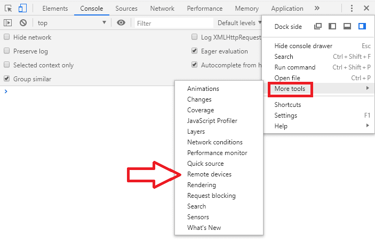Image resolution: width=375 pixels, height=247 pixels.
Task: Uncheck Autocomplete from history checkbox
Action: [x=195, y=65]
